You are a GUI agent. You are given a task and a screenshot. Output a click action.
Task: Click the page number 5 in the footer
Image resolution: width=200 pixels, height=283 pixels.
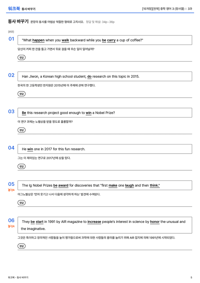point(191,278)
